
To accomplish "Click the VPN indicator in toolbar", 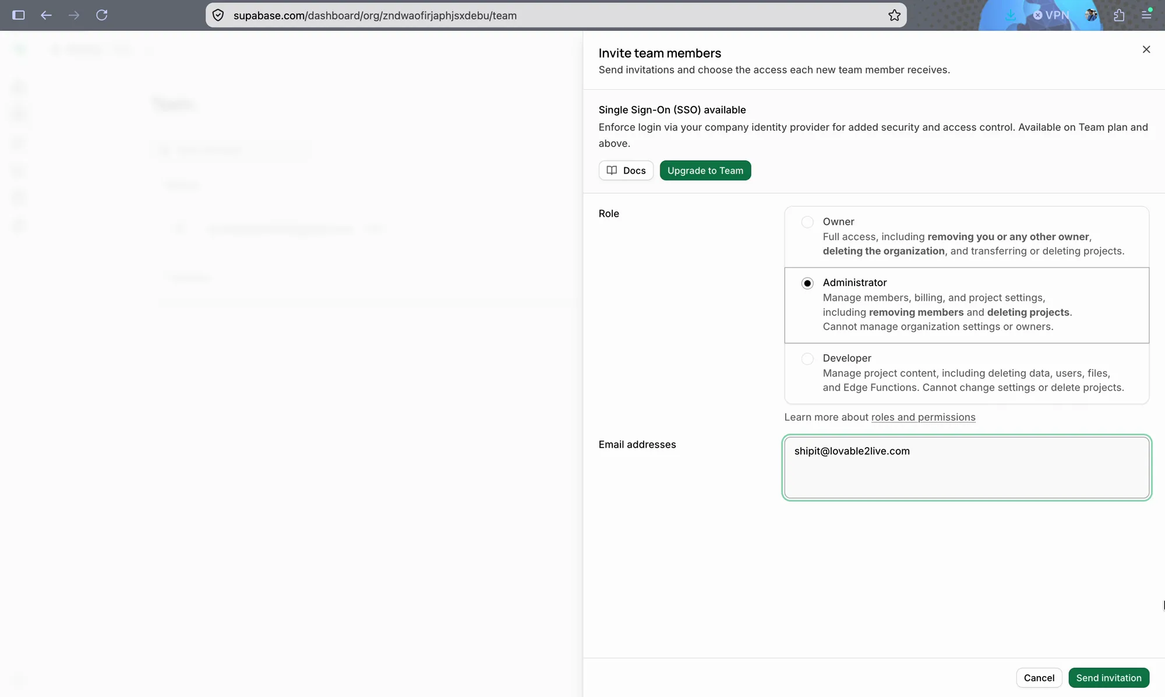I will tap(1051, 15).
